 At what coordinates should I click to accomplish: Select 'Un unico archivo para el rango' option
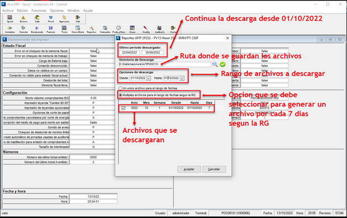pos(120,88)
